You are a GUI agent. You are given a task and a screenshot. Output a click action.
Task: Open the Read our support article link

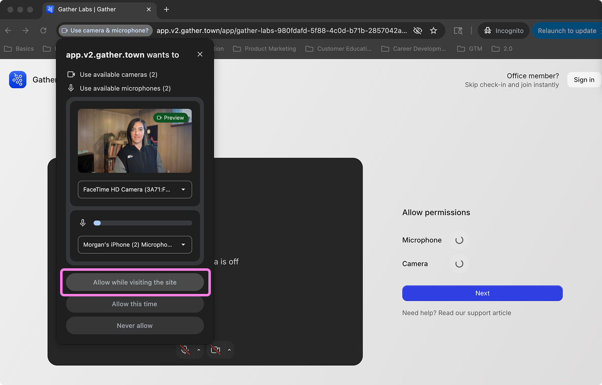tap(474, 313)
